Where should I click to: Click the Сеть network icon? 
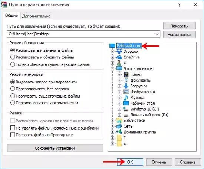[x=119, y=126]
